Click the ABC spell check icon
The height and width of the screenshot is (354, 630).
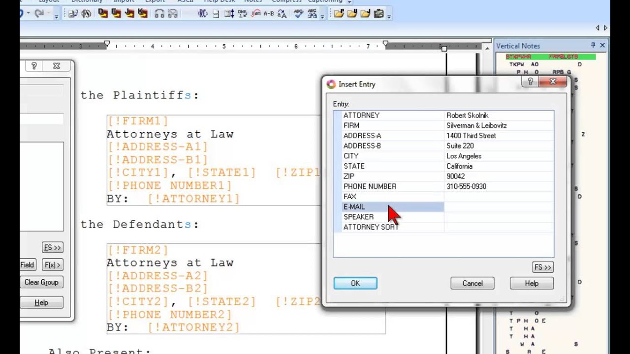tap(298, 14)
